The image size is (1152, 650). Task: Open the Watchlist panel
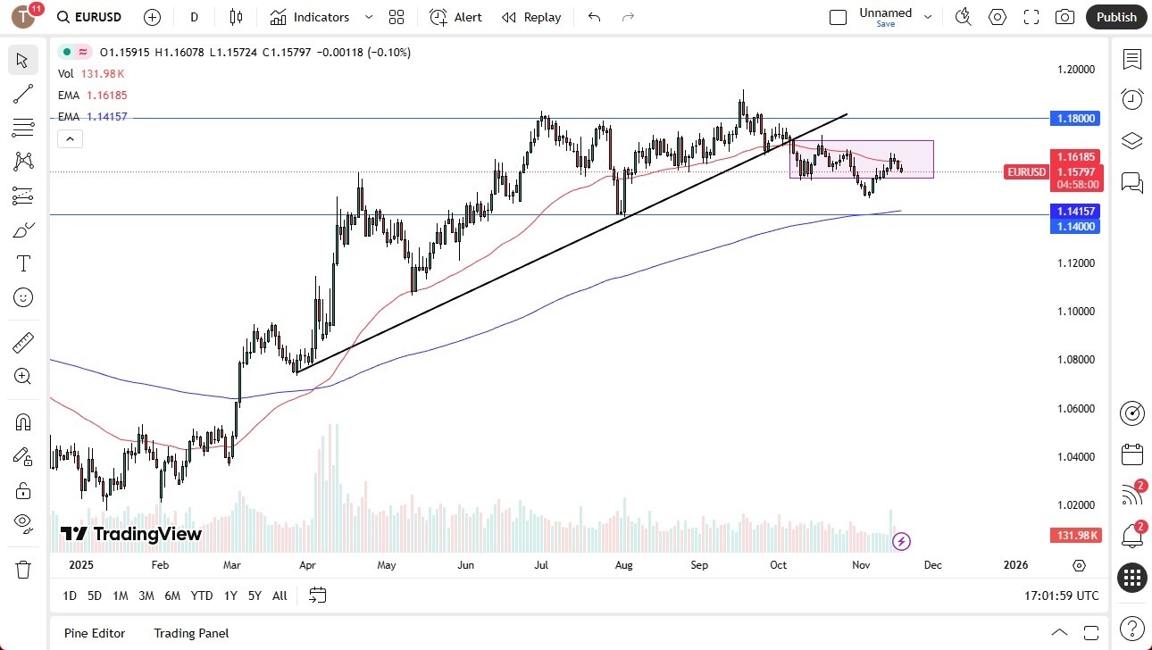pos(1131,60)
